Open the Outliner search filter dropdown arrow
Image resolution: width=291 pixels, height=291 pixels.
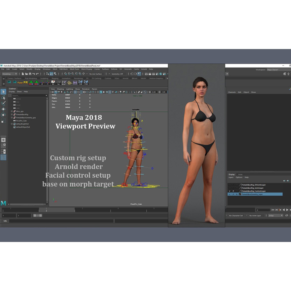(46, 96)
